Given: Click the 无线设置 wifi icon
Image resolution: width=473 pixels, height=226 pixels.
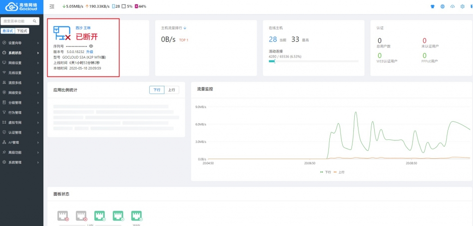Looking at the screenshot, I should [4, 72].
